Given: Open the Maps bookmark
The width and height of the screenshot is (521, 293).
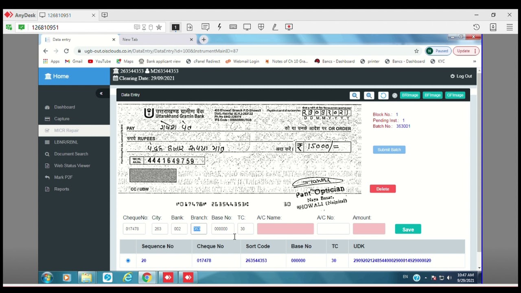Looking at the screenshot, I should (x=125, y=61).
